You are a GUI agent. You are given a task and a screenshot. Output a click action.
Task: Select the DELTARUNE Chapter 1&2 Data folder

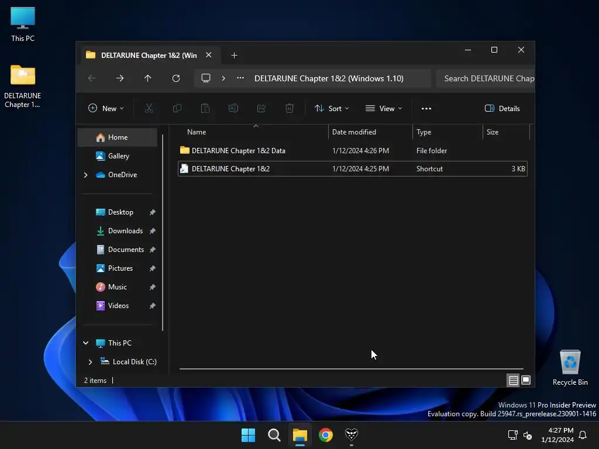[x=353, y=150]
